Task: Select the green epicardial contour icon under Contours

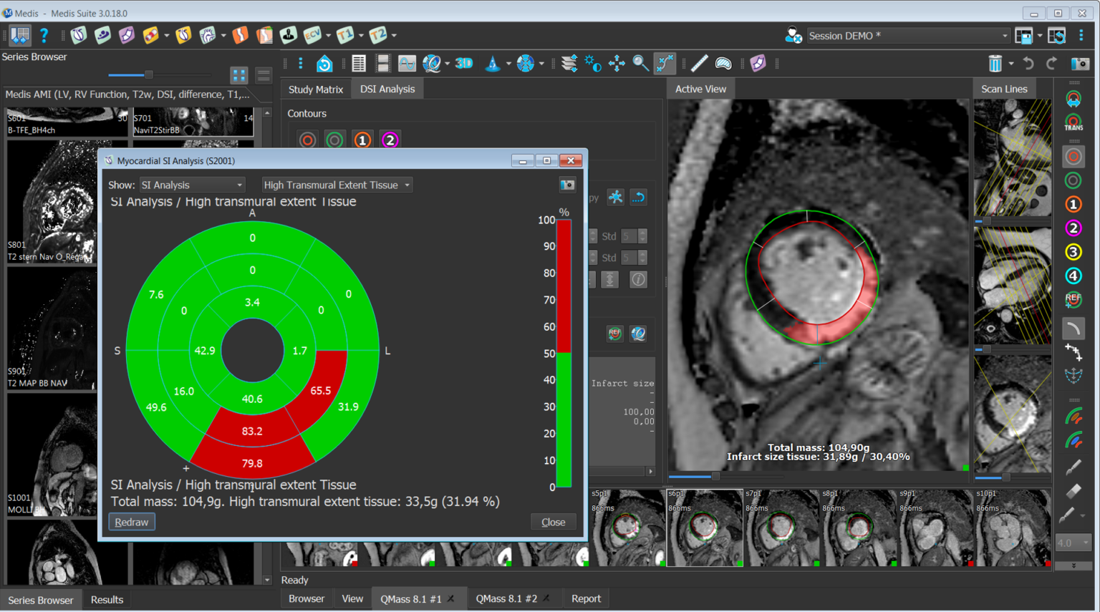Action: pos(334,140)
